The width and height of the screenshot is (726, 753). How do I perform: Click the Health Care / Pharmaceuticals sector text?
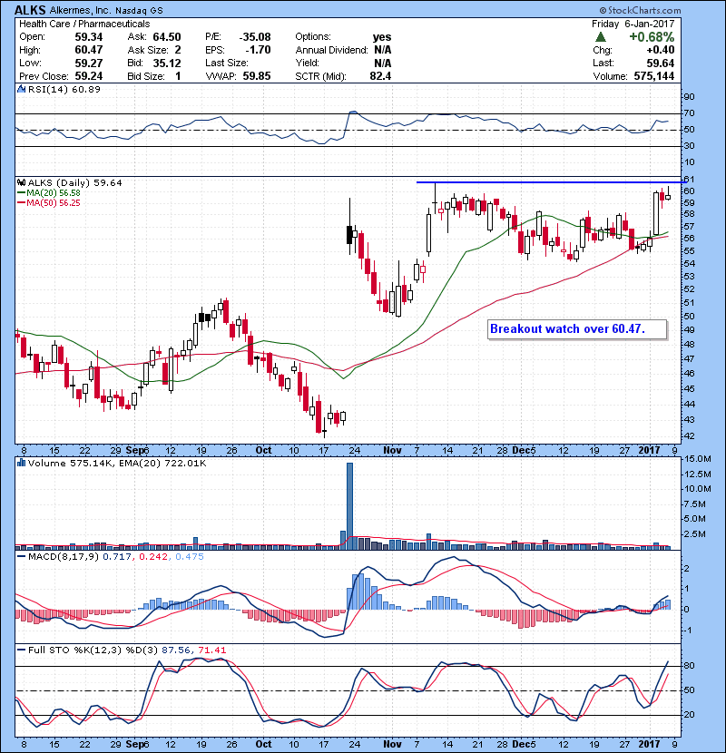tap(84, 24)
